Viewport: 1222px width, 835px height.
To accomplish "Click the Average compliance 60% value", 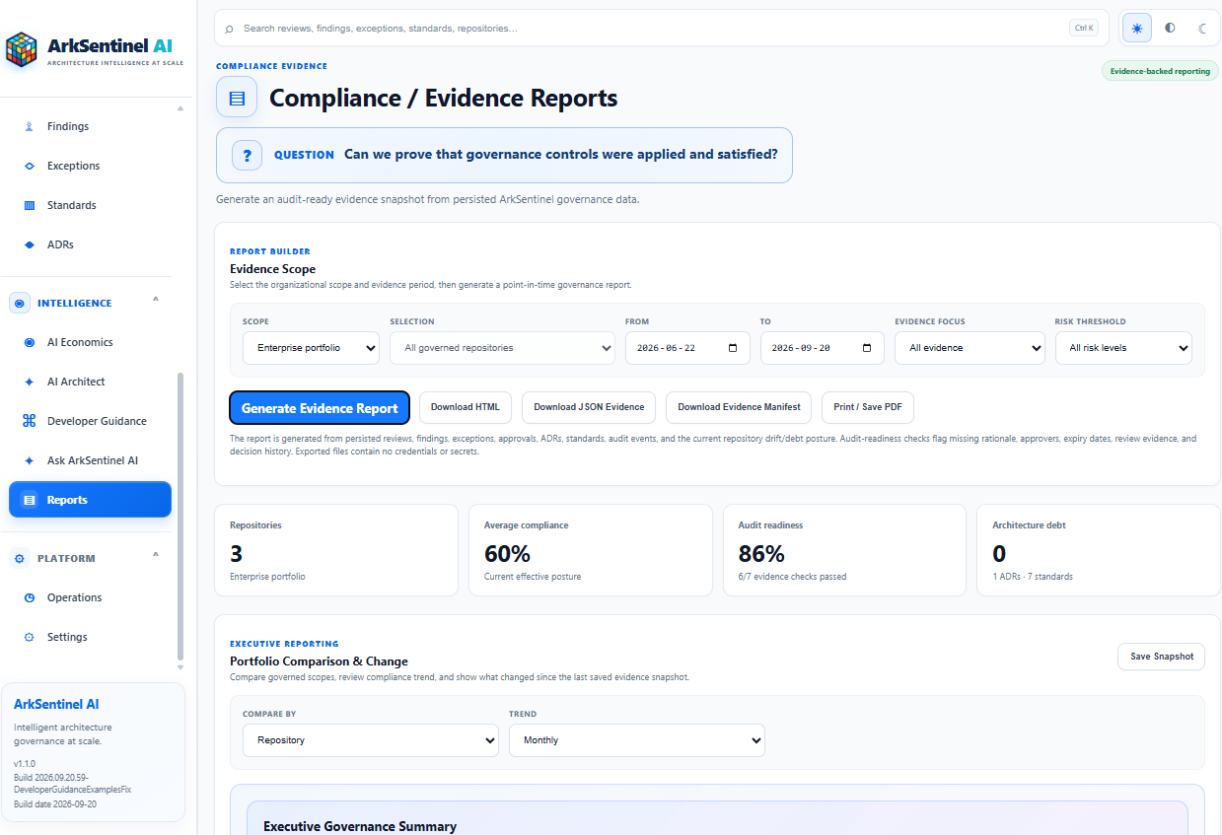I will pyautogui.click(x=507, y=553).
